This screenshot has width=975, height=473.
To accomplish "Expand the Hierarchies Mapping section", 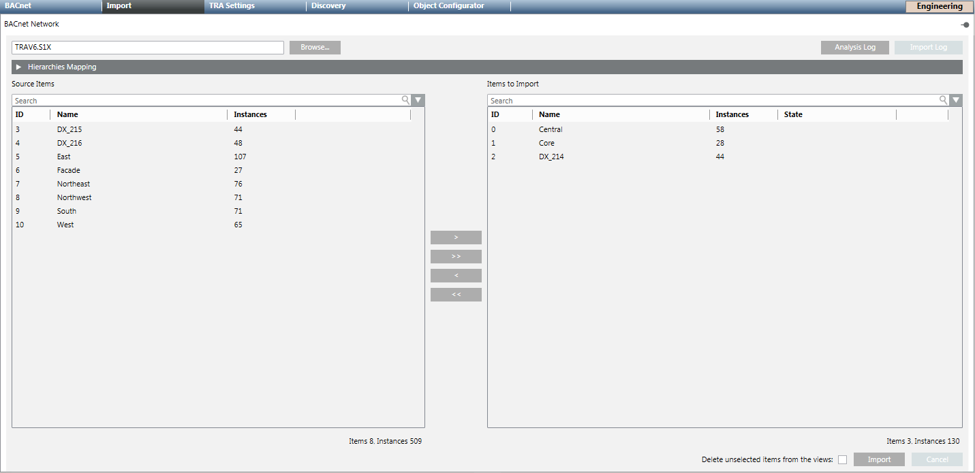I will click(x=18, y=66).
